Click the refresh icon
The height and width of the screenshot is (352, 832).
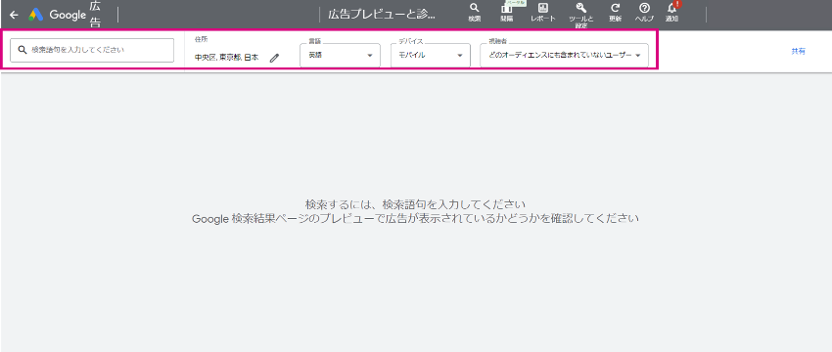click(616, 8)
